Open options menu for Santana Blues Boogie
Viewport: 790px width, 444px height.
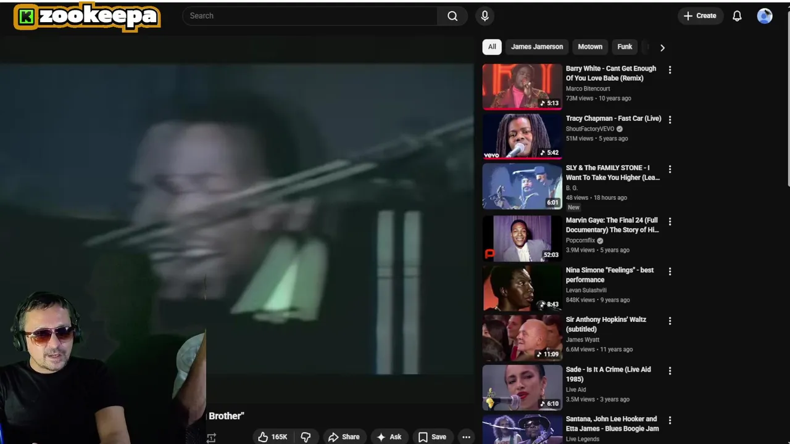point(670,420)
